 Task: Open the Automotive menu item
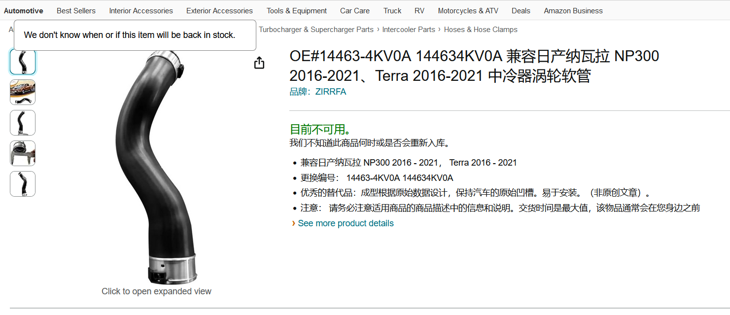coord(24,11)
